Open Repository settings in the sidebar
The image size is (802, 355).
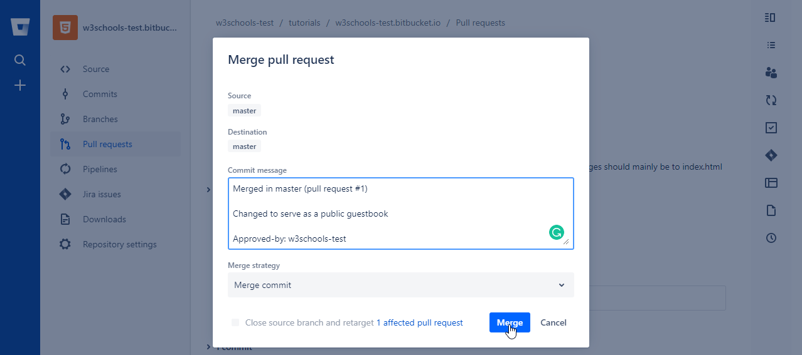click(119, 244)
